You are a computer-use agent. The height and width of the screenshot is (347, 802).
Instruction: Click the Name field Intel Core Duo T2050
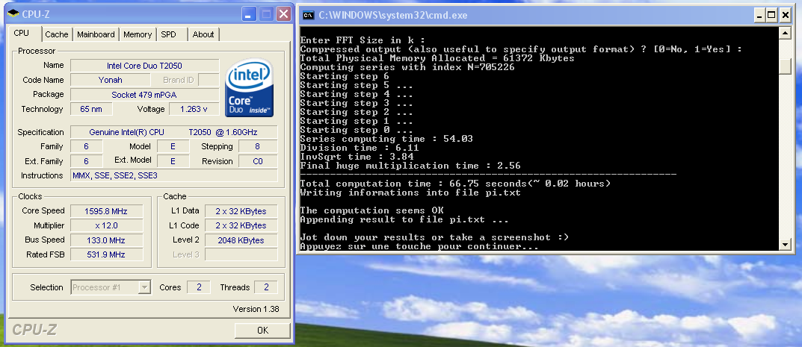coord(144,66)
